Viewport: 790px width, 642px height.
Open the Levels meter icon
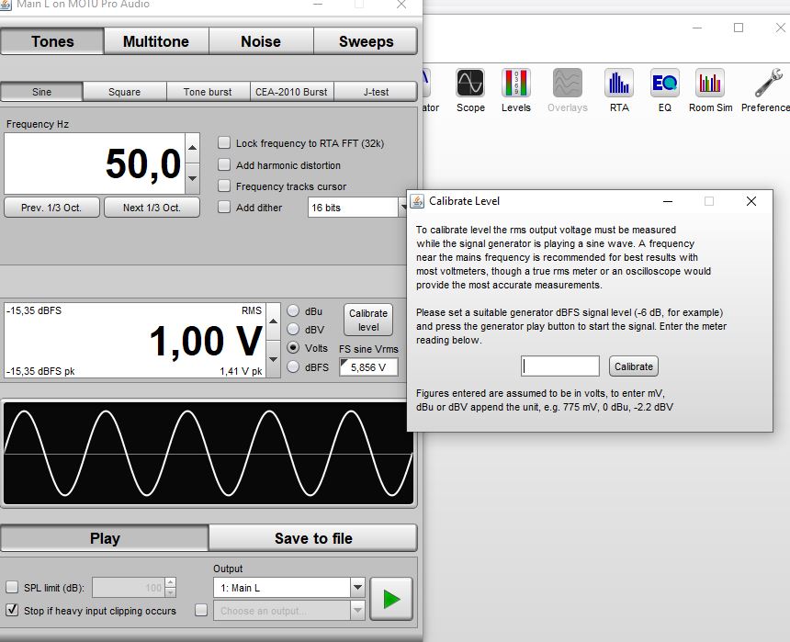pyautogui.click(x=515, y=84)
